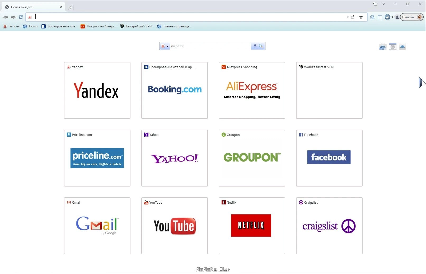426x274 pixels.
Task: Click the people group icon on new tab page
Action: click(402, 47)
